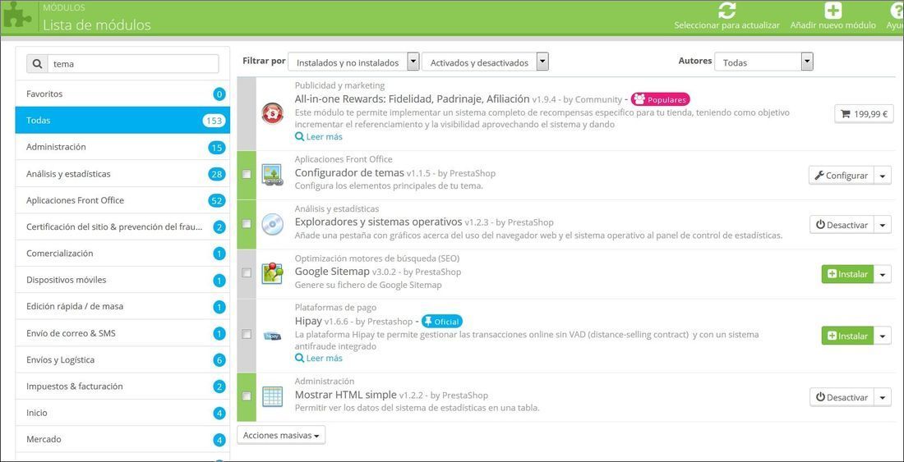Click Instalar for Google Sitemap

tap(847, 274)
